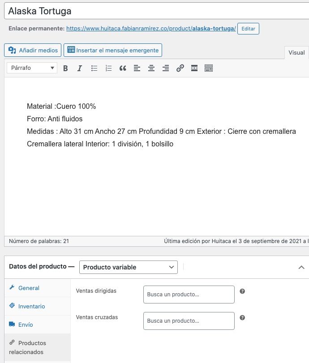Click the help icon beside Ventas cruzadas
309x363 pixels.
(x=242, y=318)
